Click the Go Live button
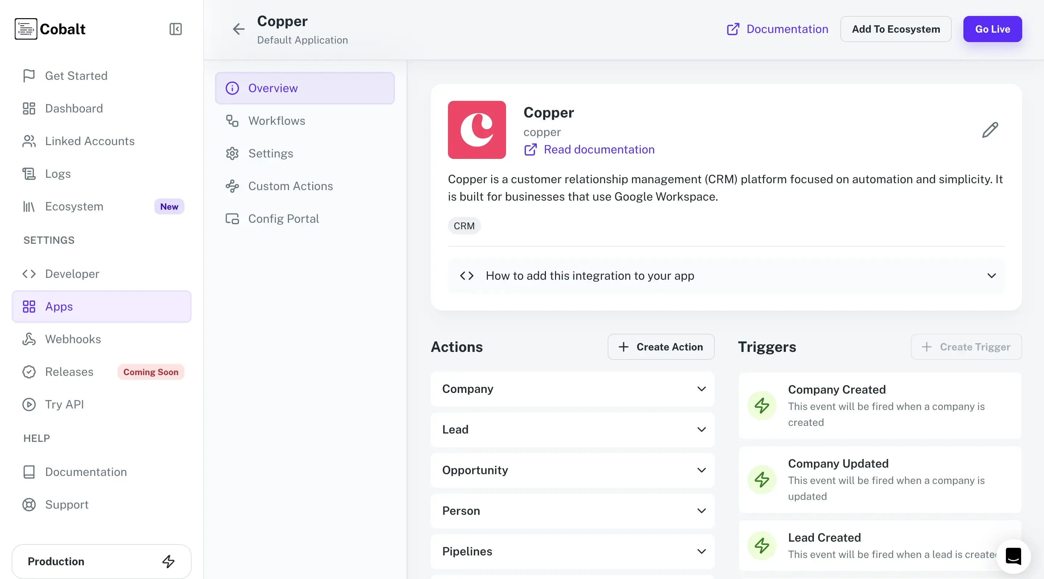 (992, 29)
